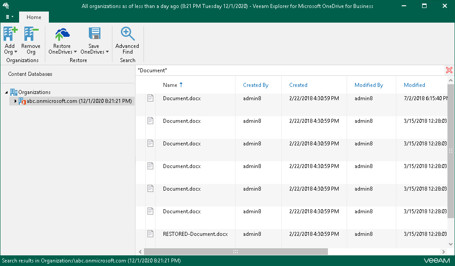Expand the abc.onmicrosoft.com node

[16, 101]
